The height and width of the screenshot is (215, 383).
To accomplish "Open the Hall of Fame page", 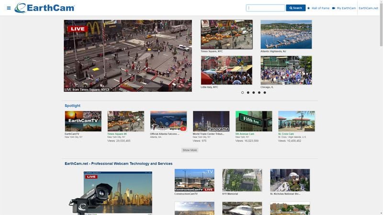I will [320, 8].
